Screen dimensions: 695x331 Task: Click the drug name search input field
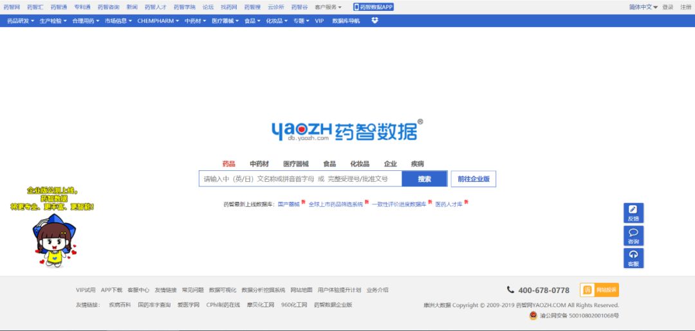pyautogui.click(x=301, y=179)
